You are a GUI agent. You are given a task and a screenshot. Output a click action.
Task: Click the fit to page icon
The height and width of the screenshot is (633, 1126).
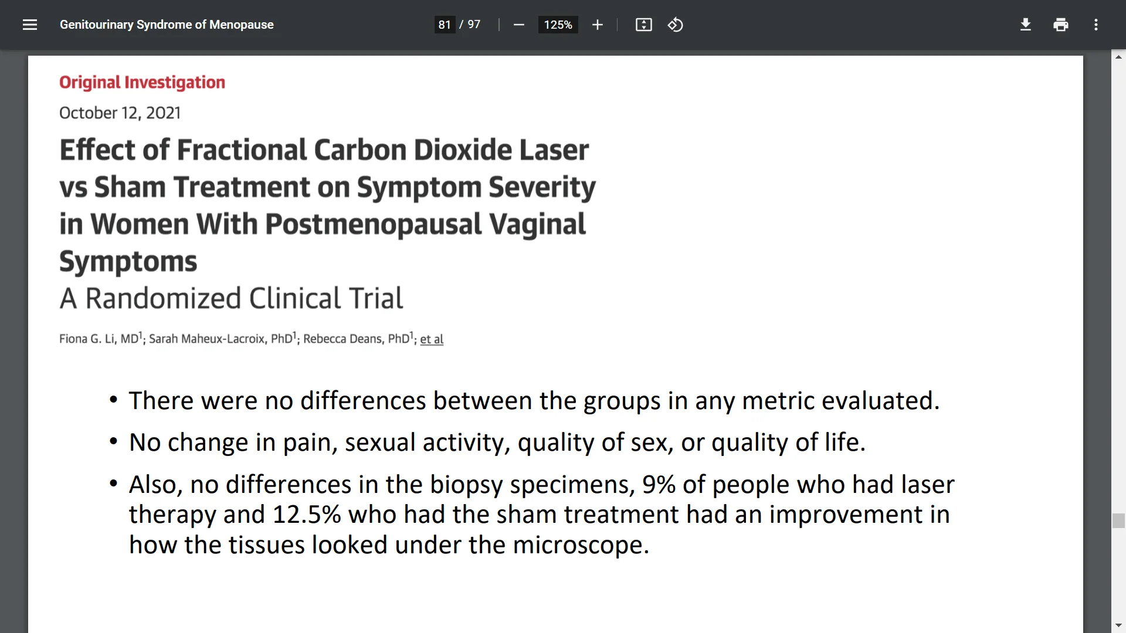643,25
